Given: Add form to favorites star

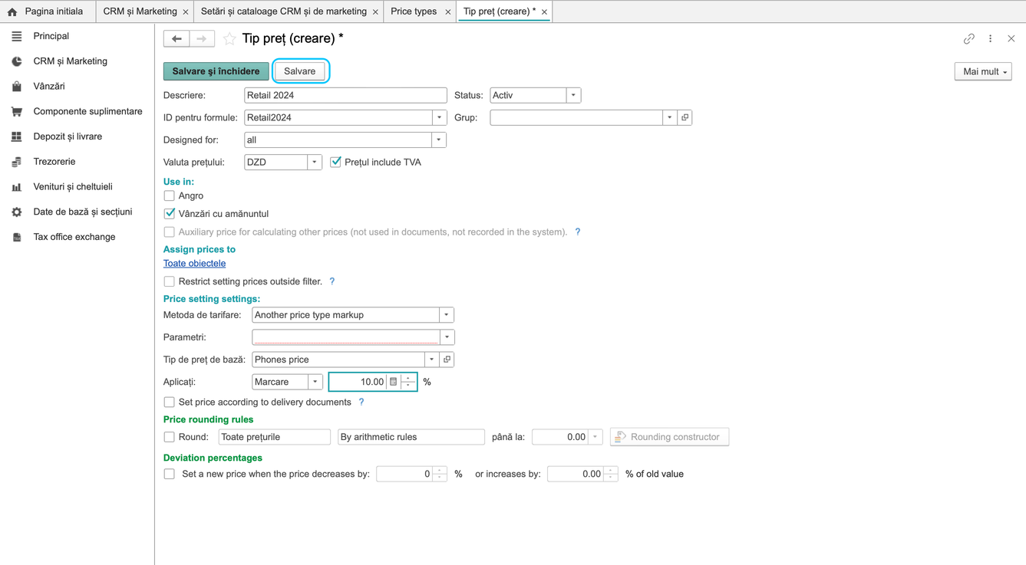Looking at the screenshot, I should (x=229, y=38).
